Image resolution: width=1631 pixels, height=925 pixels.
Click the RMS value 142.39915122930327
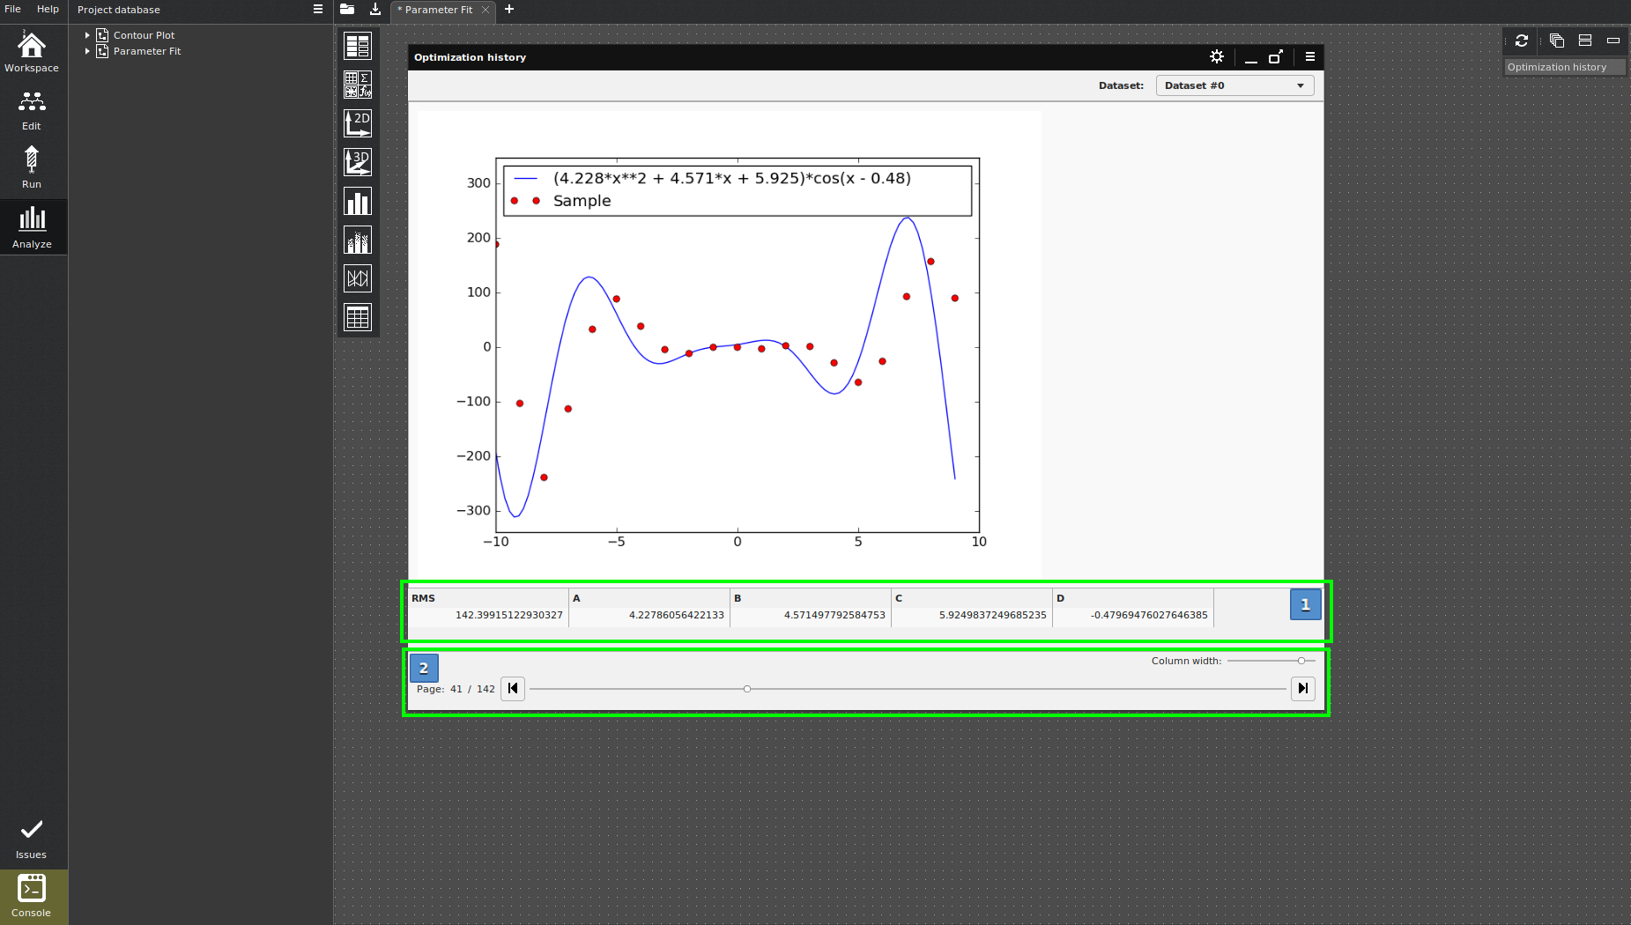pos(509,615)
